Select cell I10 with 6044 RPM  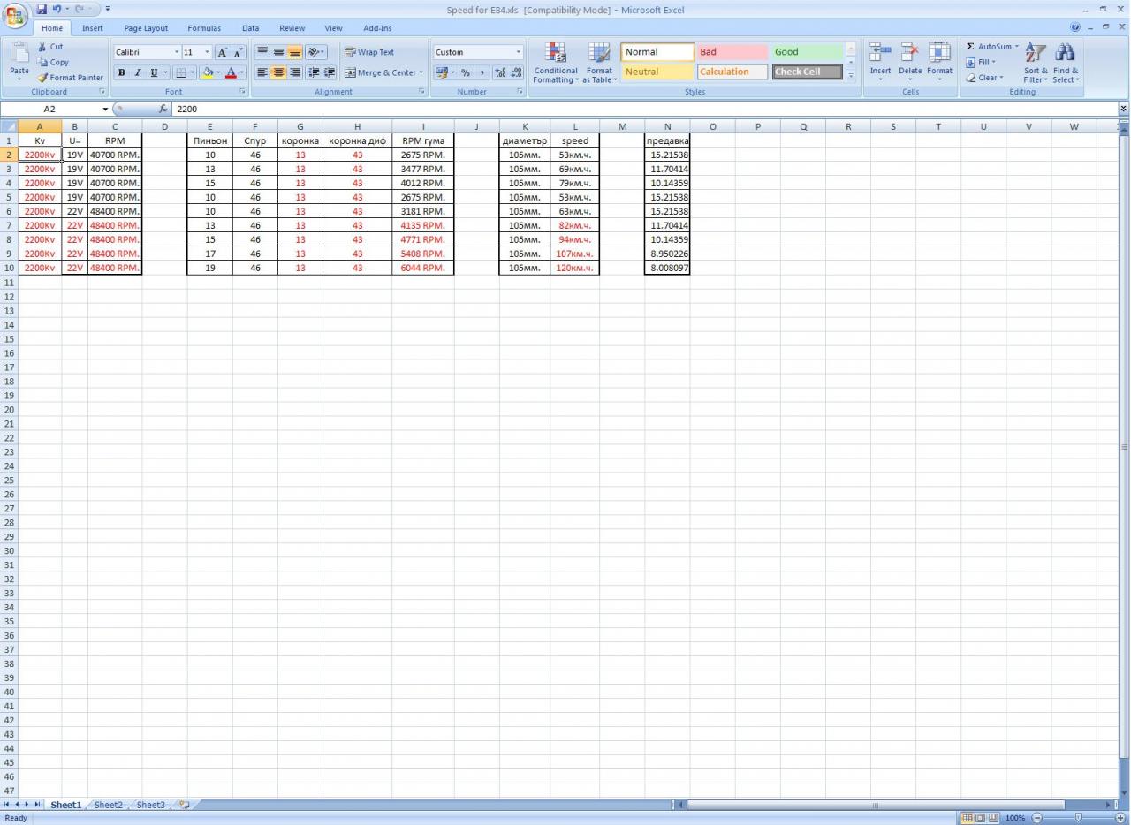click(422, 268)
